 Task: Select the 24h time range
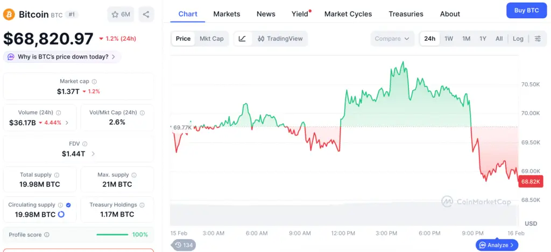tap(429, 39)
